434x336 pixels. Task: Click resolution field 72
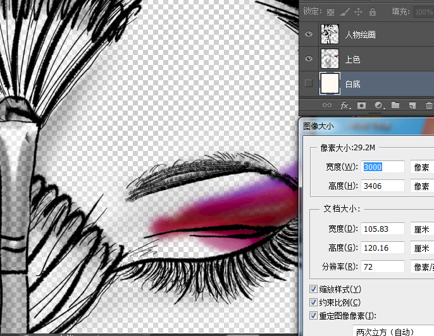pyautogui.click(x=383, y=267)
